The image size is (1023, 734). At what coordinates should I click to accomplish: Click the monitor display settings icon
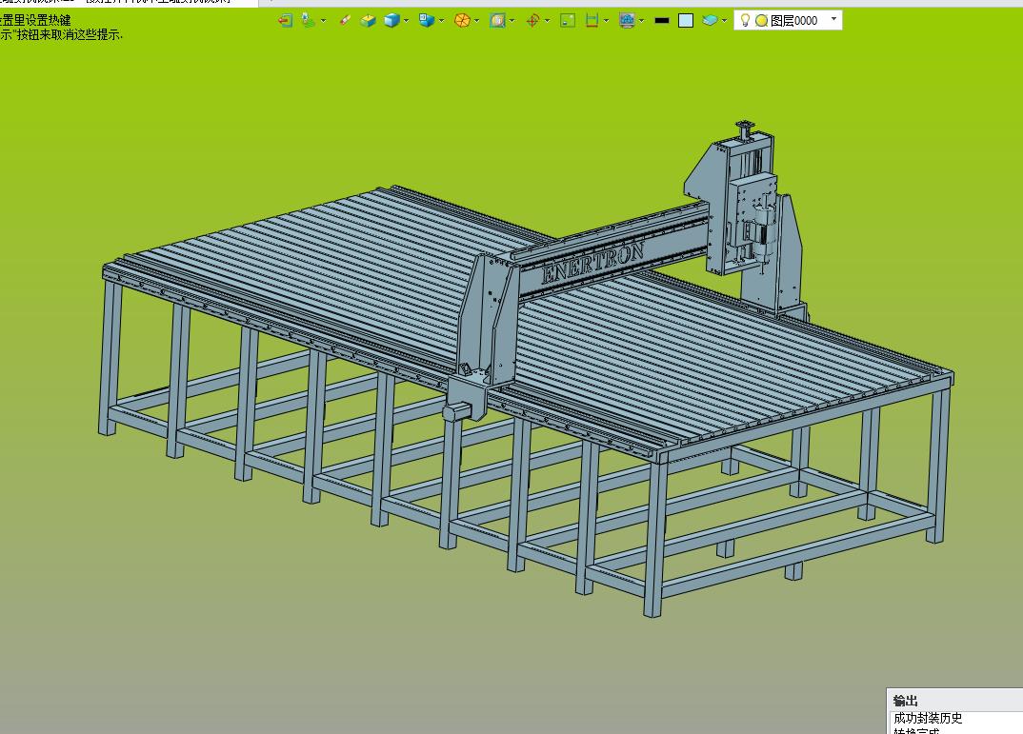pos(627,21)
